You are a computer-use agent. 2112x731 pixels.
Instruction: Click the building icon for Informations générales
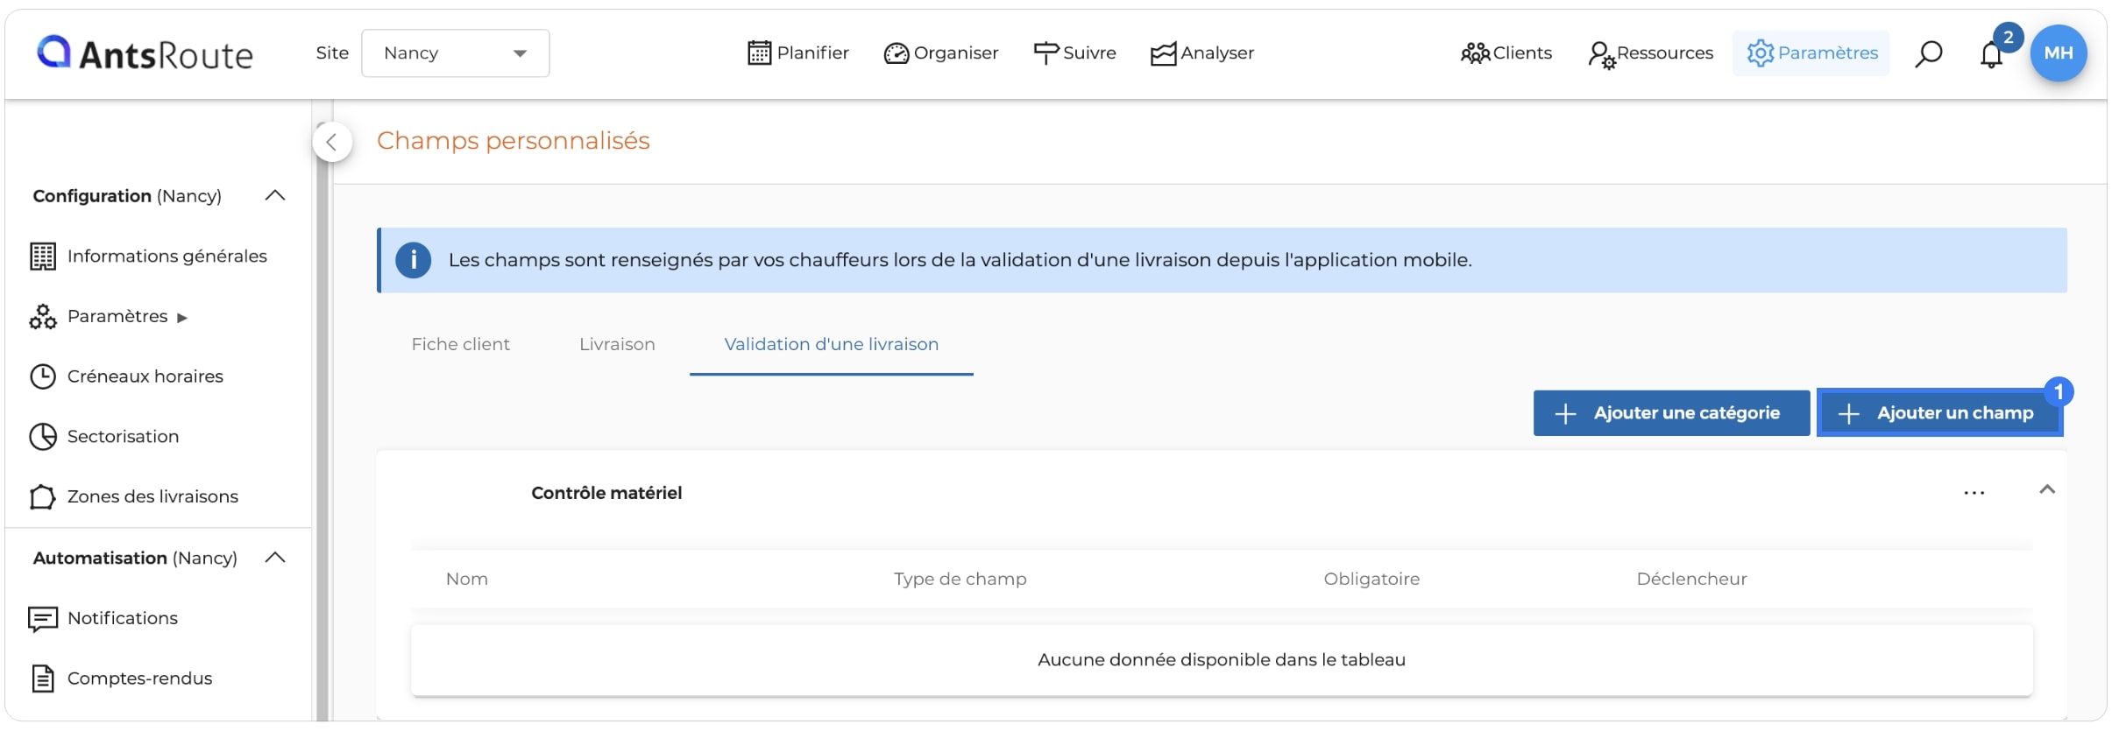pyautogui.click(x=43, y=257)
